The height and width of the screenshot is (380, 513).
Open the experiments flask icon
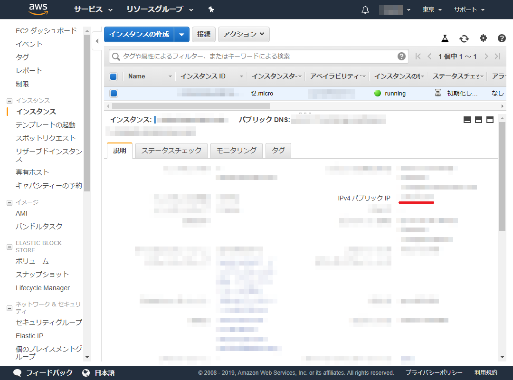[445, 38]
